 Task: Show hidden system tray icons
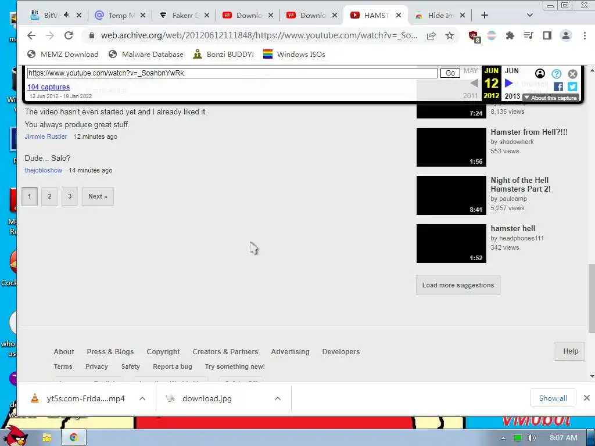click(x=504, y=438)
